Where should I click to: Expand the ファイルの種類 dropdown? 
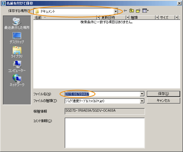[x=142, y=101]
